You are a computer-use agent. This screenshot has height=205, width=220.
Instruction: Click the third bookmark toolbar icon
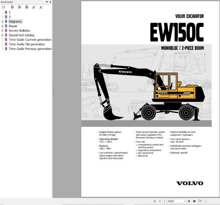coord(27,7)
